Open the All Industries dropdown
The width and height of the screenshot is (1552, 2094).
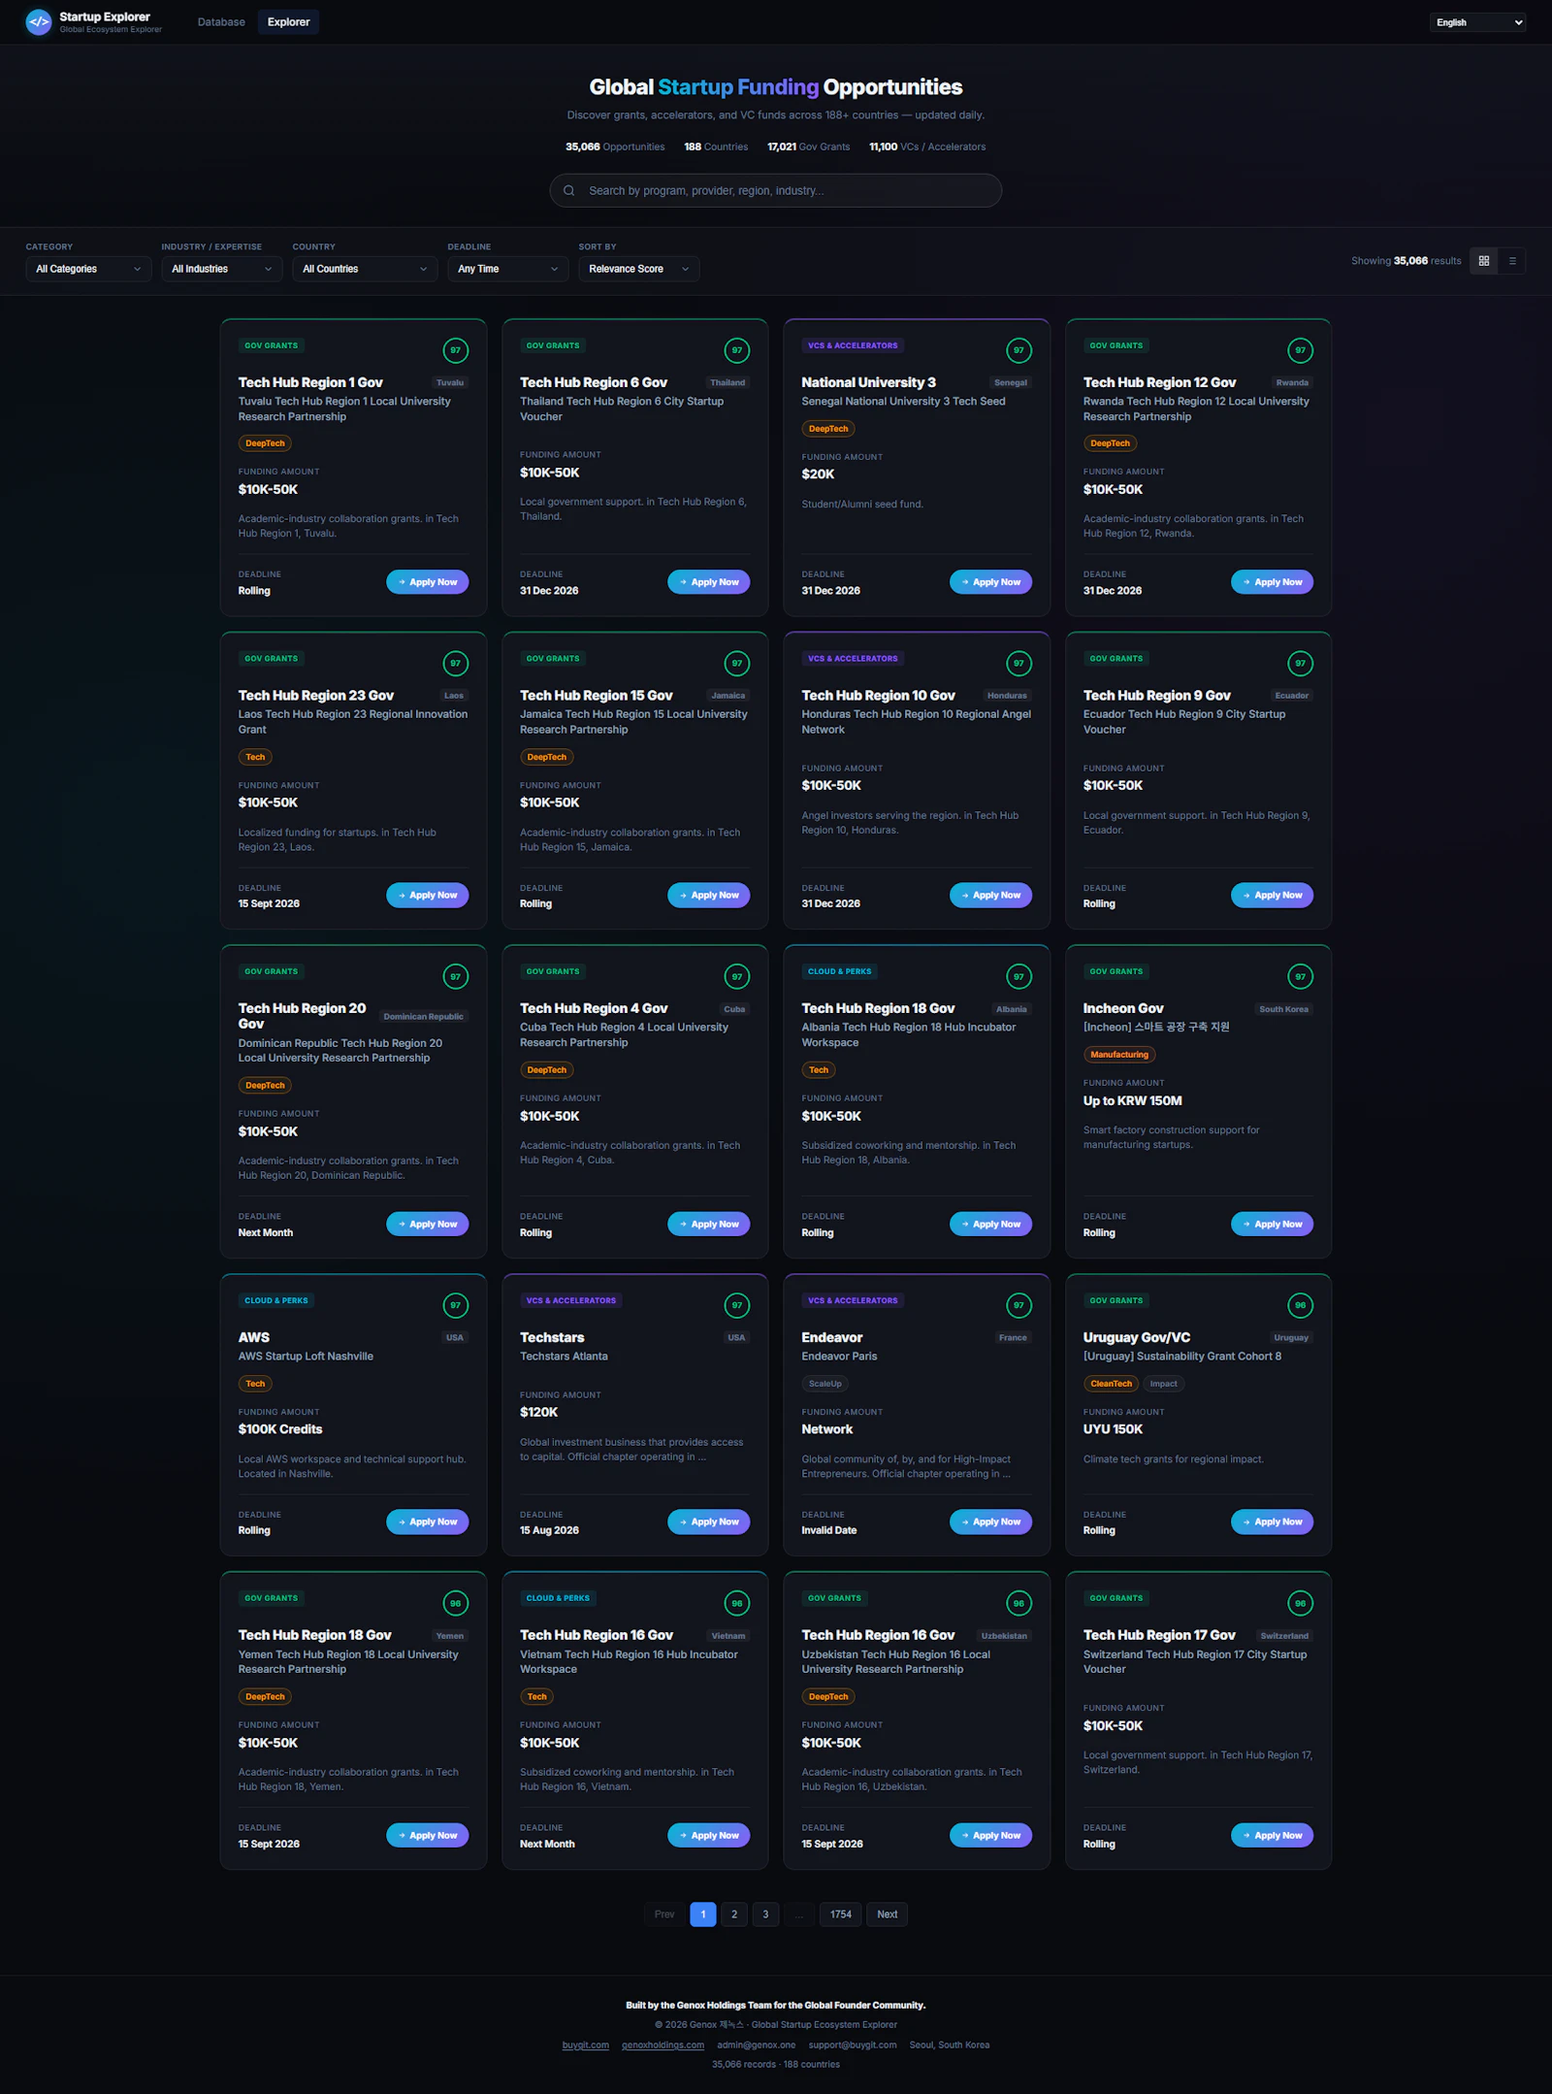222,269
